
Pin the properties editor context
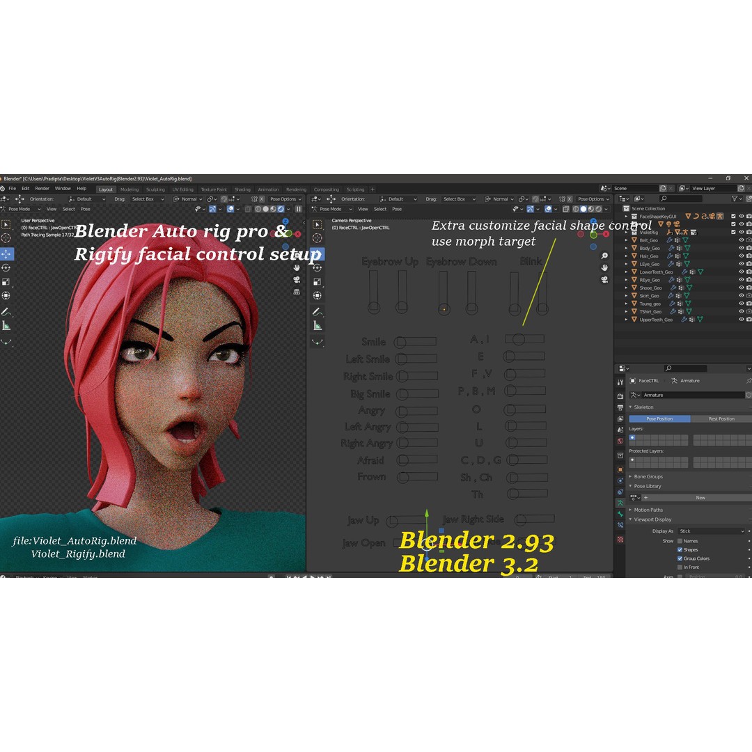[749, 381]
